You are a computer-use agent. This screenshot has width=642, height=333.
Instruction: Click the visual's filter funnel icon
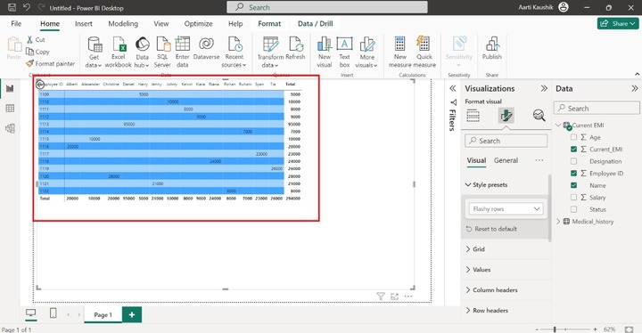coord(381,296)
